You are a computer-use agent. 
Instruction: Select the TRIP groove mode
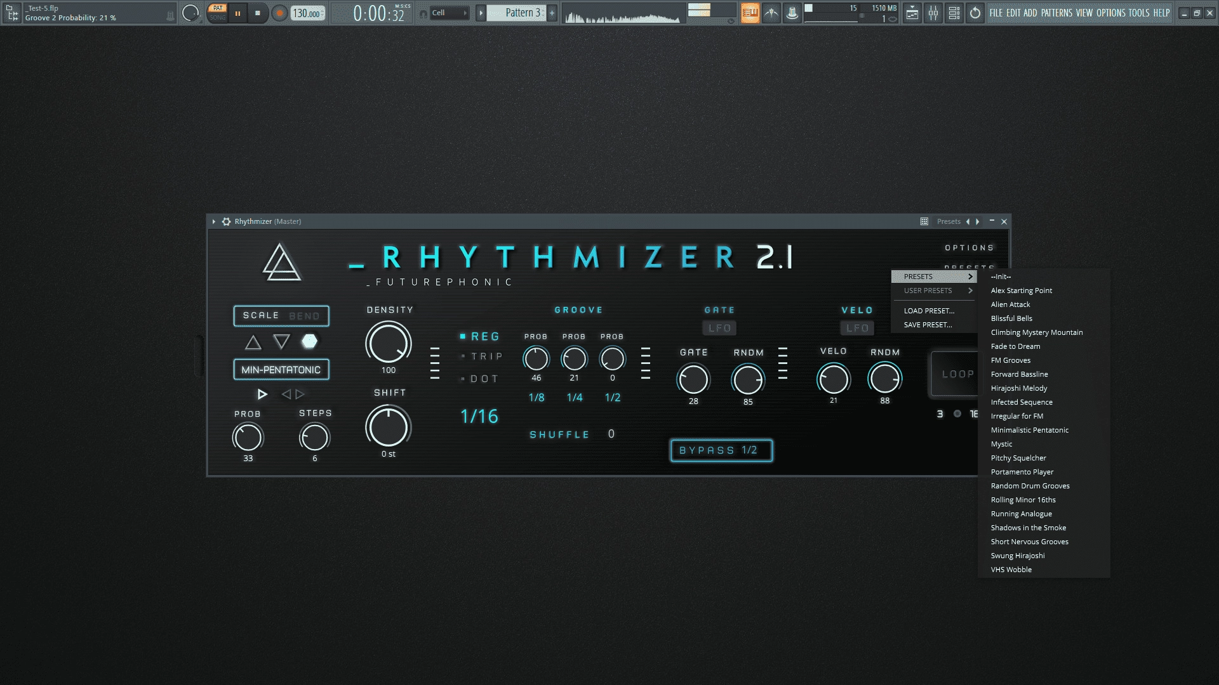(482, 356)
